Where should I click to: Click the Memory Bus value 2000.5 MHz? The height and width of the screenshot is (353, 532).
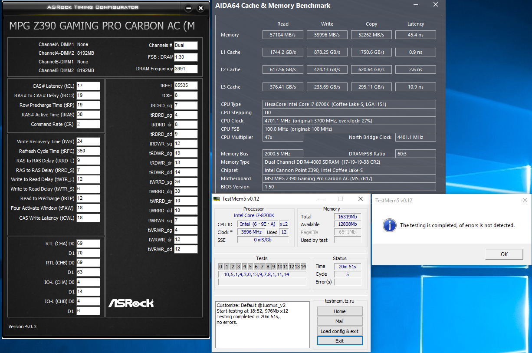283,154
